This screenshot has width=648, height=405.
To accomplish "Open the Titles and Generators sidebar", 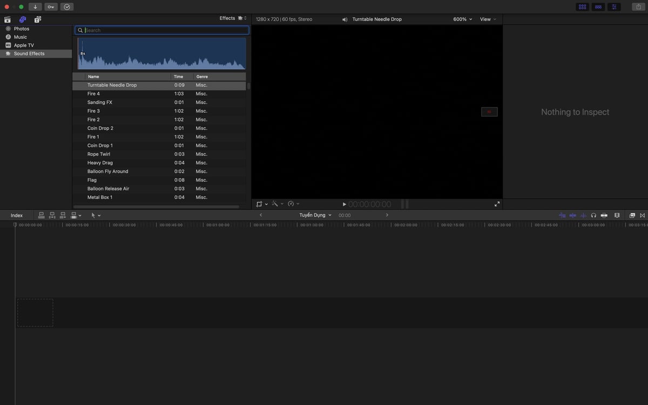I will (x=38, y=19).
